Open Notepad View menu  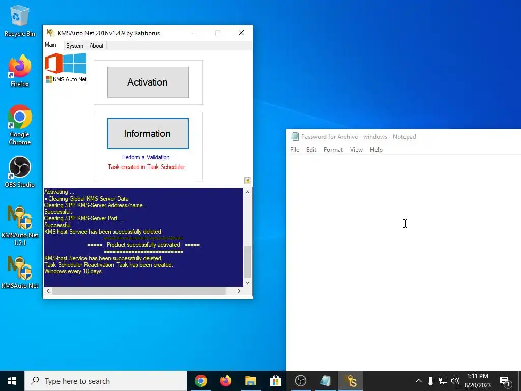[356, 150]
